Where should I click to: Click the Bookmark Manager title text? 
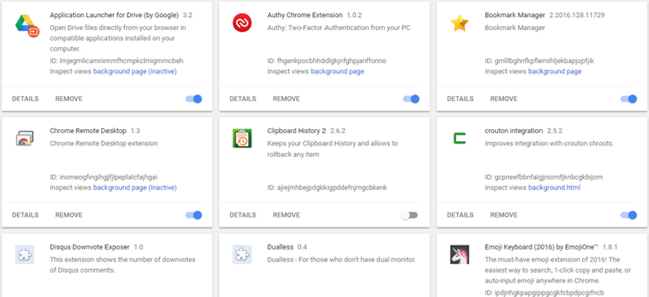pos(514,15)
